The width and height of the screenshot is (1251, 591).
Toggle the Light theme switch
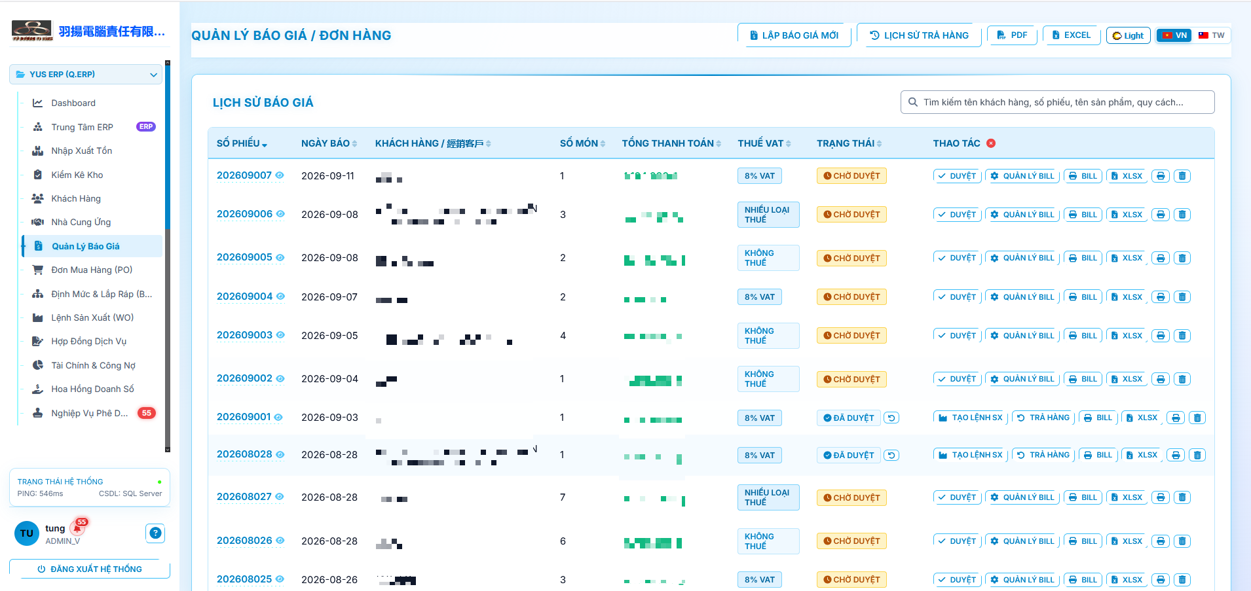pos(1128,35)
